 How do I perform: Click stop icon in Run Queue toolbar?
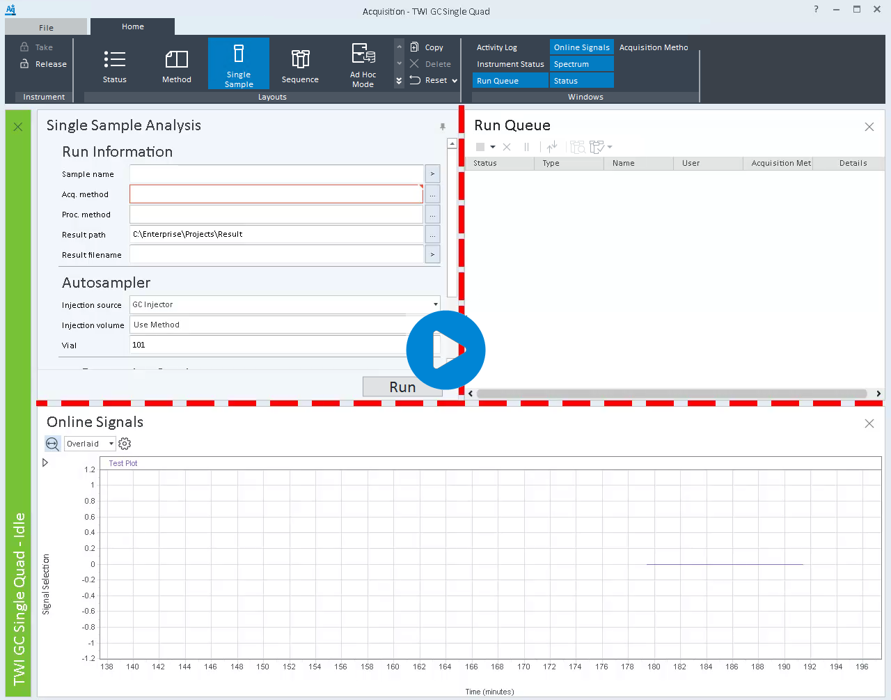480,147
